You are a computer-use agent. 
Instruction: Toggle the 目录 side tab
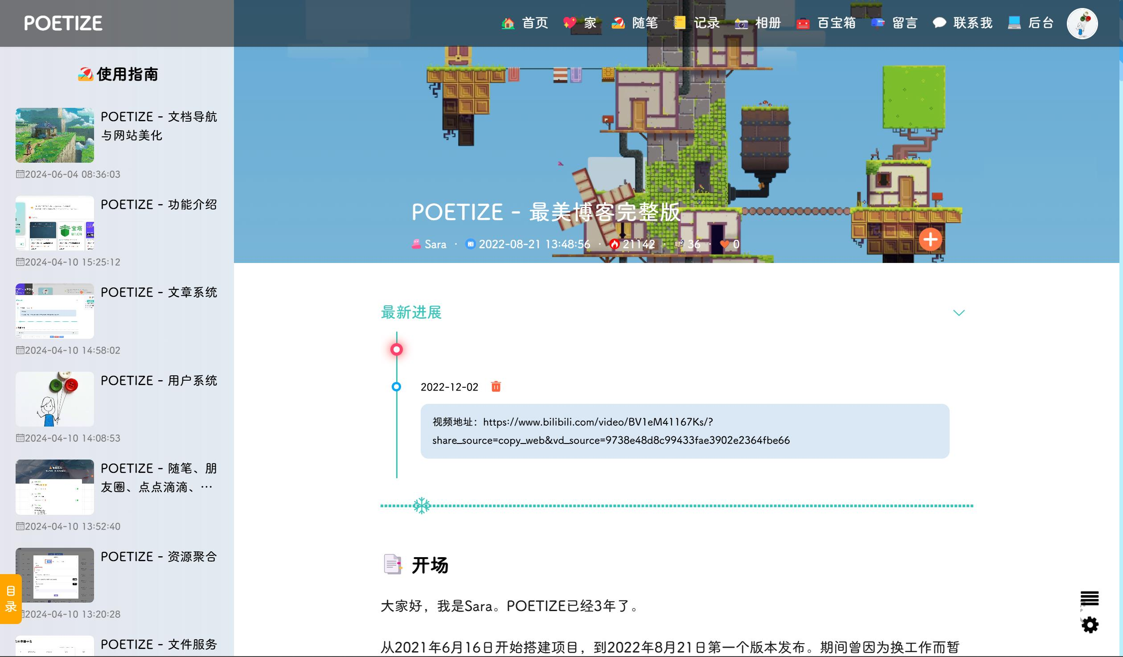point(11,599)
